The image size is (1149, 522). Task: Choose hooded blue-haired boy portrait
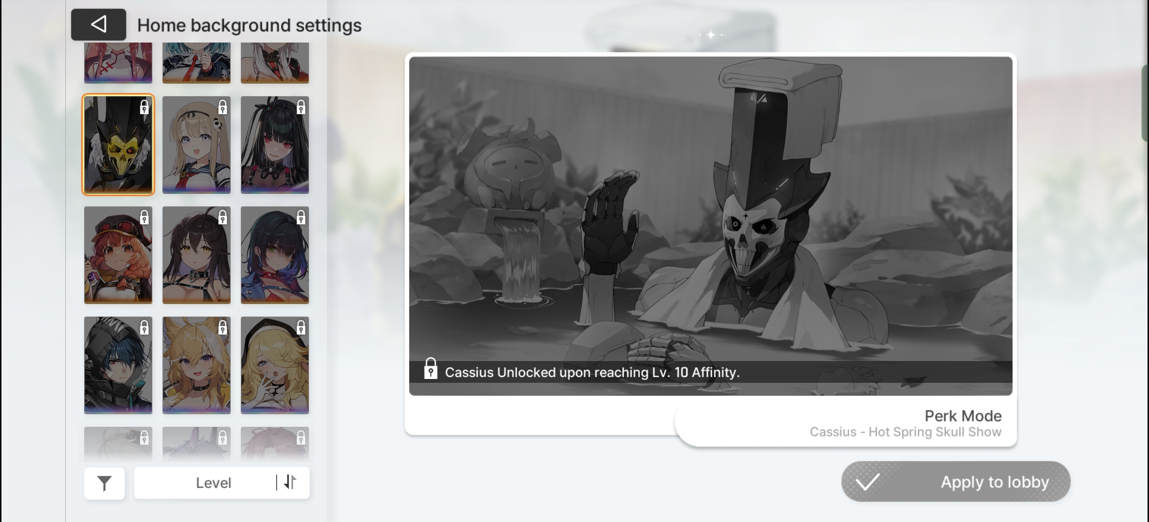coord(118,365)
